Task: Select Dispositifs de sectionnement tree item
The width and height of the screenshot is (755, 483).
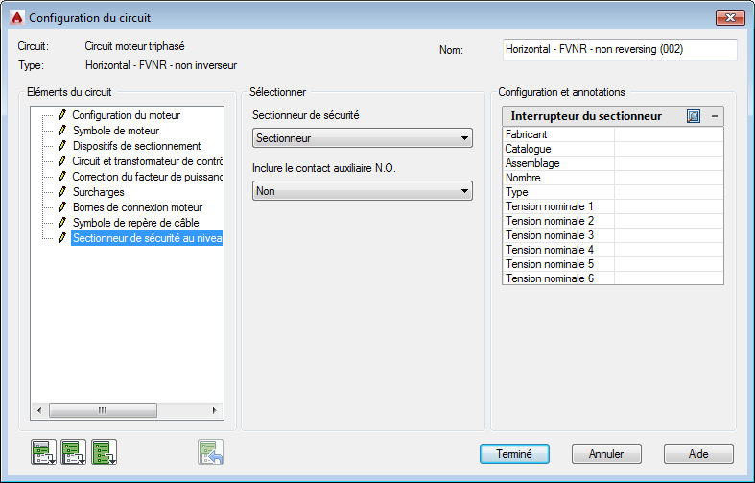Action: 136,146
